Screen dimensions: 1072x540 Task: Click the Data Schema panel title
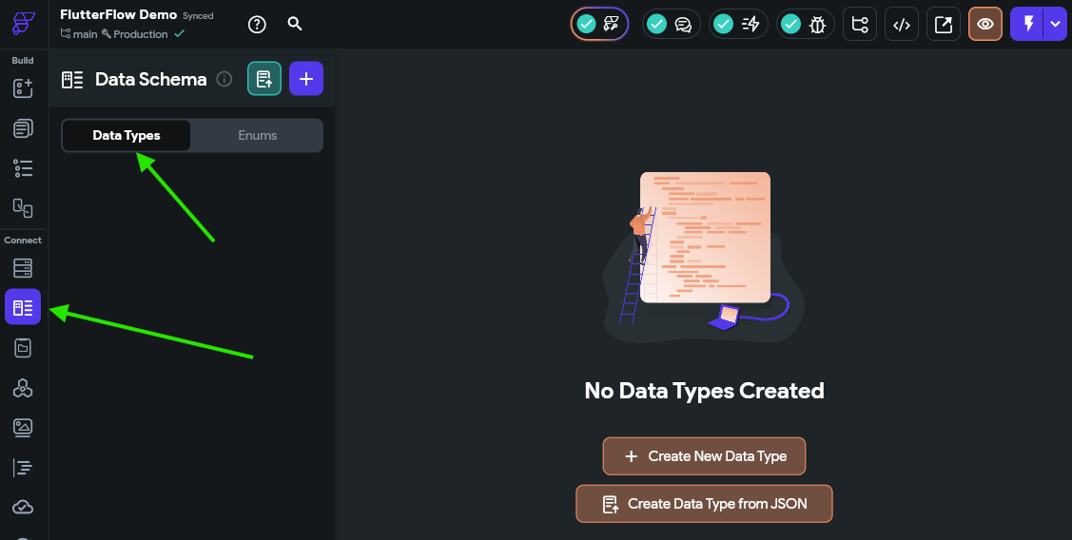pyautogui.click(x=151, y=79)
